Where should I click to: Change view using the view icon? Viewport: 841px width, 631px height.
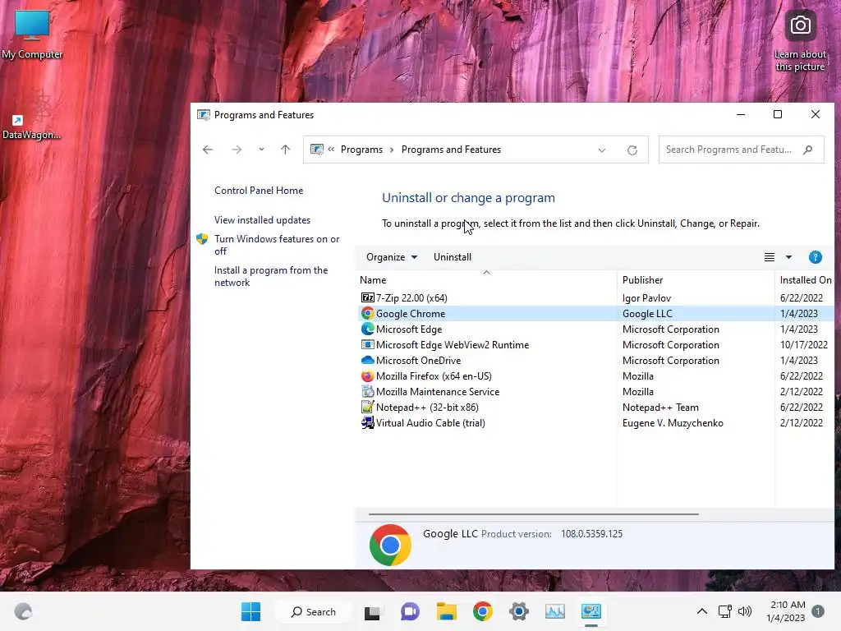click(x=769, y=257)
